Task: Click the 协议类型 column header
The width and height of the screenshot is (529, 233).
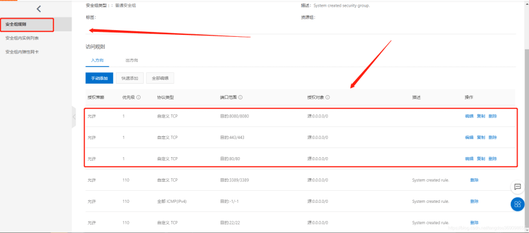Action: (x=165, y=98)
